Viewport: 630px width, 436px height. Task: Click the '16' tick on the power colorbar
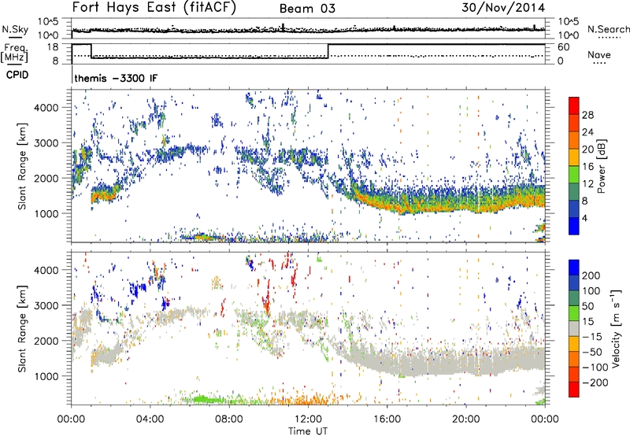point(587,166)
